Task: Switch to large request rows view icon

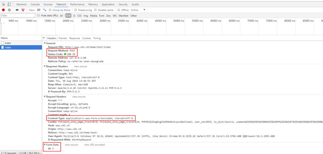Action: point(39,10)
